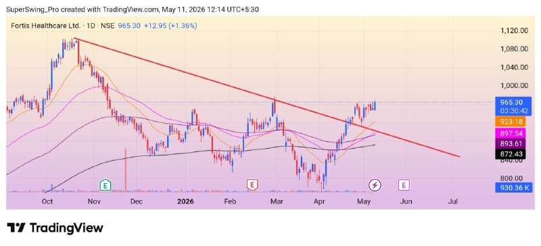The height and width of the screenshot is (246, 541).
Task: Click the 2026 label on time axis
Action: click(x=185, y=201)
